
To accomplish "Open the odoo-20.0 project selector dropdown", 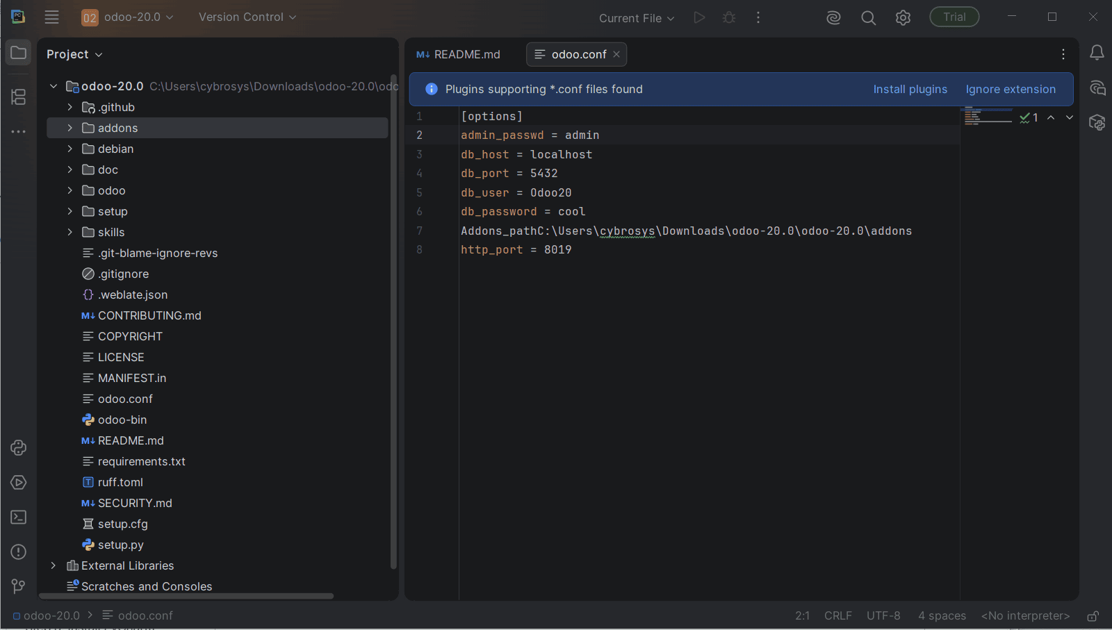I will 128,17.
